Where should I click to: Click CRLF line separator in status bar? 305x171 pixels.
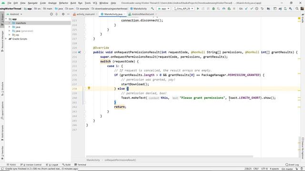click(256, 169)
